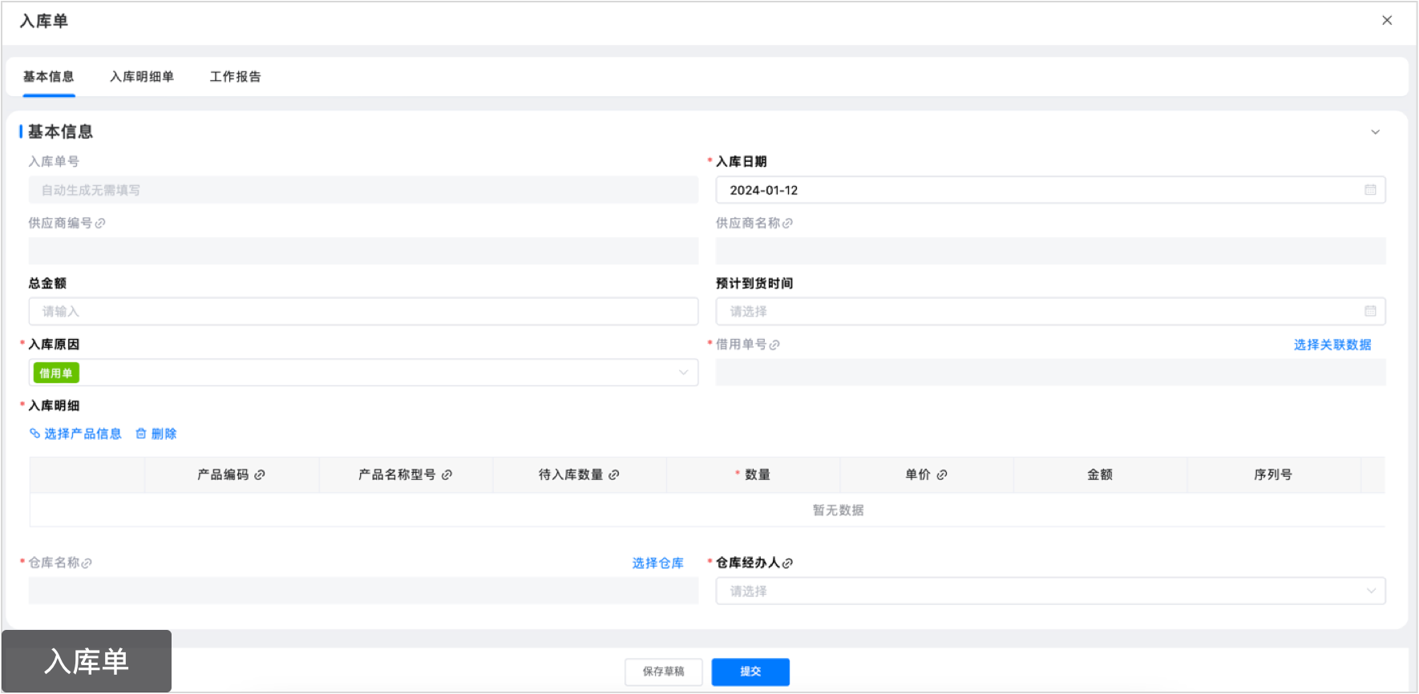Screen dimensions: 1419x694
Task: Collapse the 基本信息 section chevron
Action: 1375,132
